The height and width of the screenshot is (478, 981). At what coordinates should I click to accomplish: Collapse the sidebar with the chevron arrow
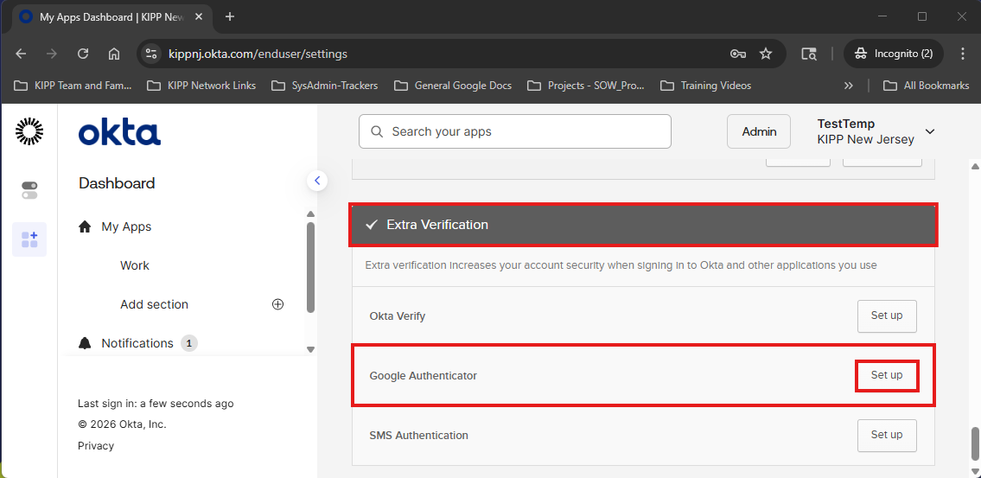(x=317, y=181)
